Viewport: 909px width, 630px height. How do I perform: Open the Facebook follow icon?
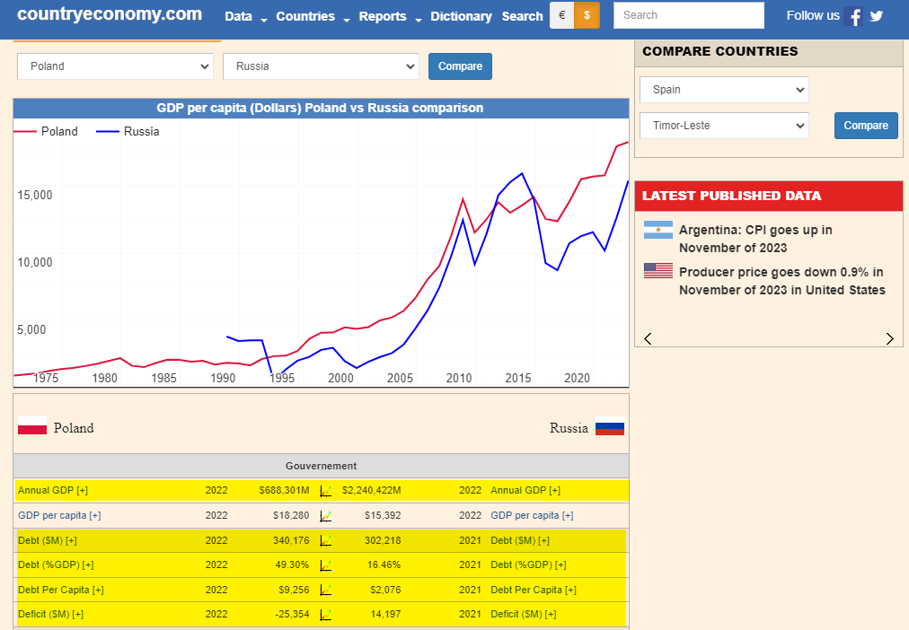[853, 15]
